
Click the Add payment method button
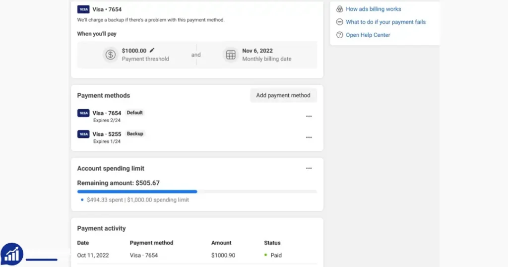coord(283,95)
